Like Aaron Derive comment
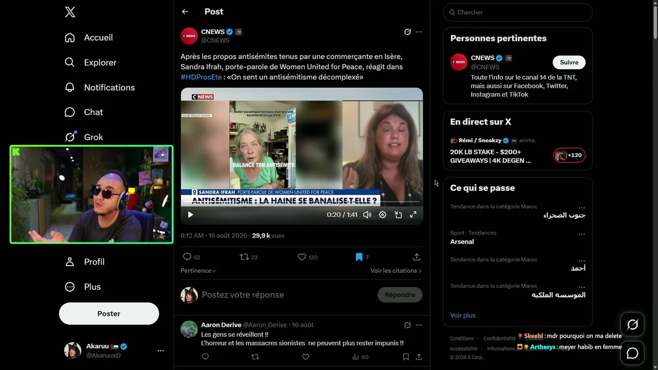This screenshot has height=370, width=658. [x=305, y=357]
